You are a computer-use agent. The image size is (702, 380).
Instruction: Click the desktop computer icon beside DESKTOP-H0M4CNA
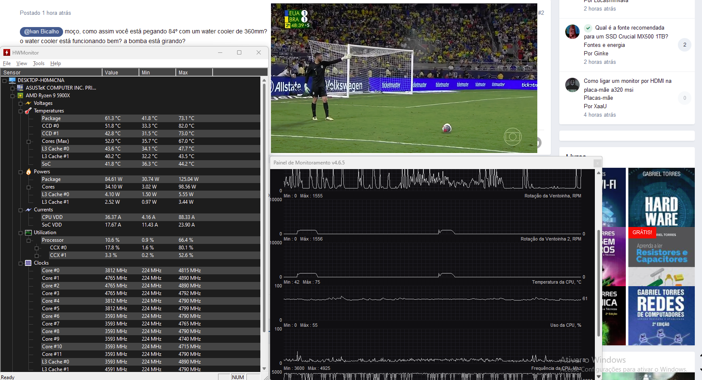12,80
